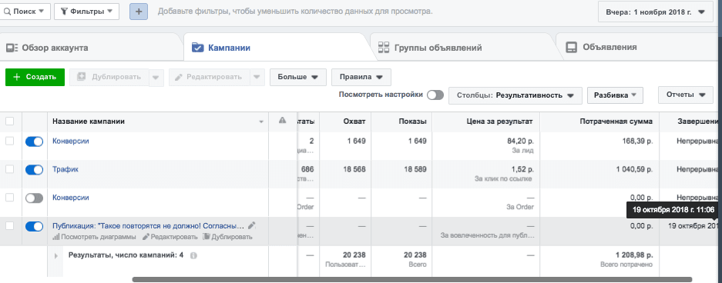Go to the Группы объявлений tab
Viewport: 722px width, 283px height.
click(x=430, y=48)
